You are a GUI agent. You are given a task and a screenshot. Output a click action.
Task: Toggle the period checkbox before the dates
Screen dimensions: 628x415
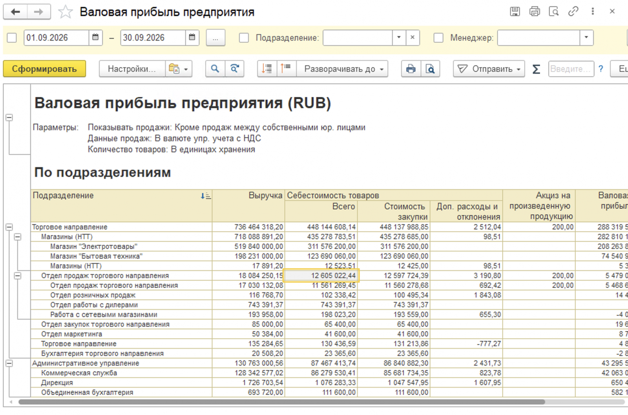click(12, 38)
